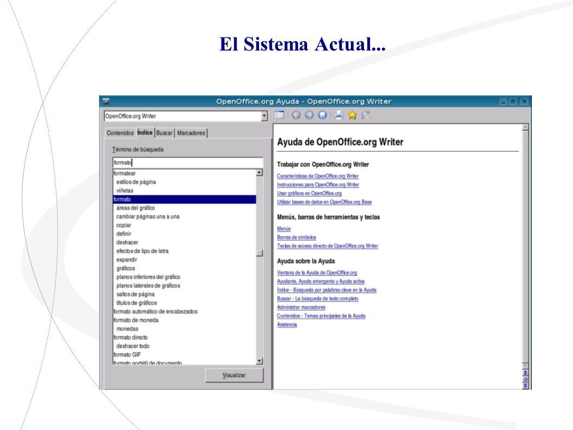Click the index list scroll down arrow

[259, 361]
